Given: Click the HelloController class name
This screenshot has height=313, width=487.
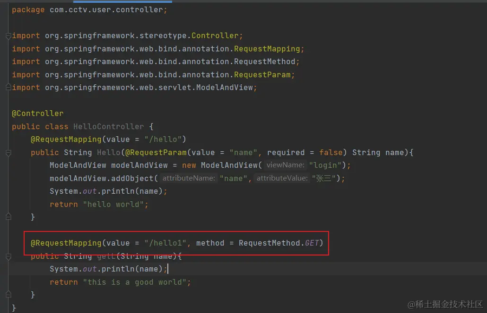Looking at the screenshot, I should pos(108,127).
